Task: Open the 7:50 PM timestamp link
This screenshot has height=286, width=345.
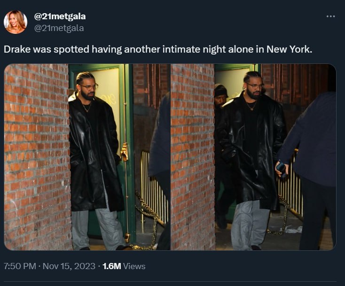Action: click(x=20, y=266)
